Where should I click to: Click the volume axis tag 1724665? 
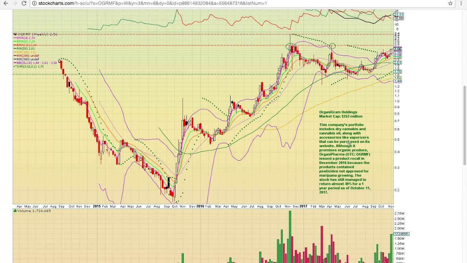point(401,234)
